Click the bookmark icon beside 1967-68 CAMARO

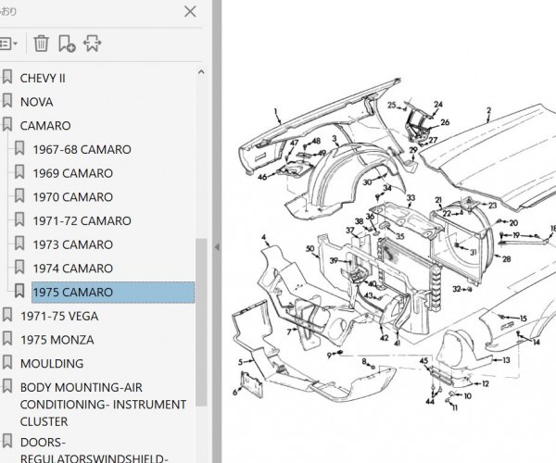coord(19,148)
